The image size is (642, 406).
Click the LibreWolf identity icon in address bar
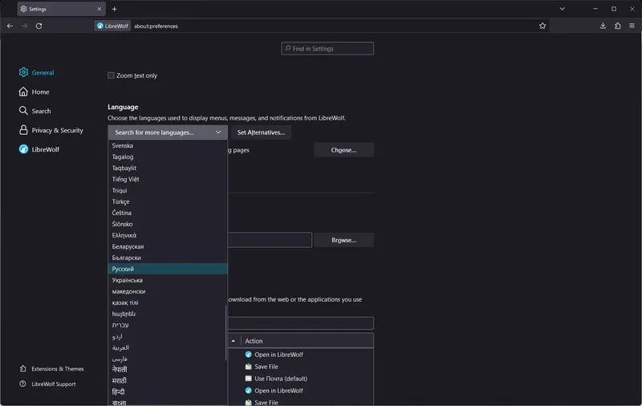[x=112, y=26]
